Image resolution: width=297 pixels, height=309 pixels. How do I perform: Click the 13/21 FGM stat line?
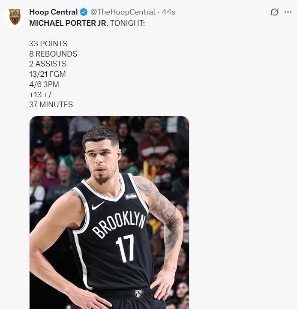pos(48,74)
